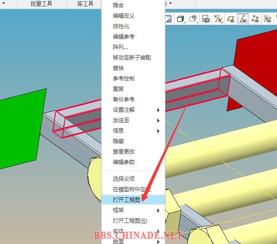Click the 阵列... menu entry

(x=133, y=47)
